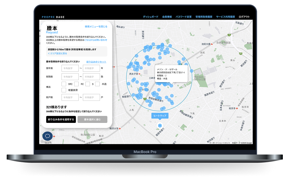Click the hexagon map marker below ヒートマップ
Screen dimensions: 283x180
[160, 126]
